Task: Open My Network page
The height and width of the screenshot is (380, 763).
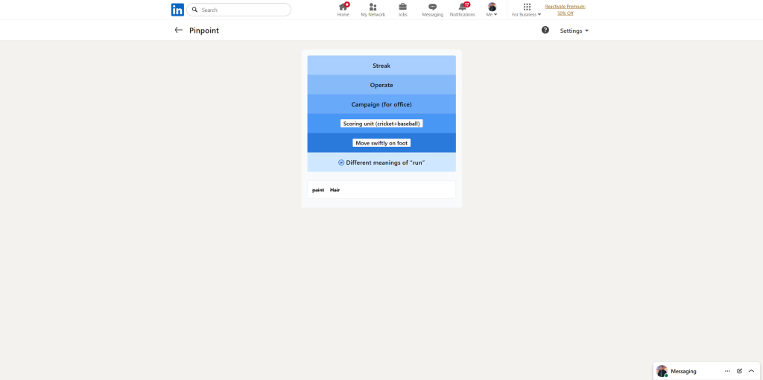Action: [x=373, y=10]
